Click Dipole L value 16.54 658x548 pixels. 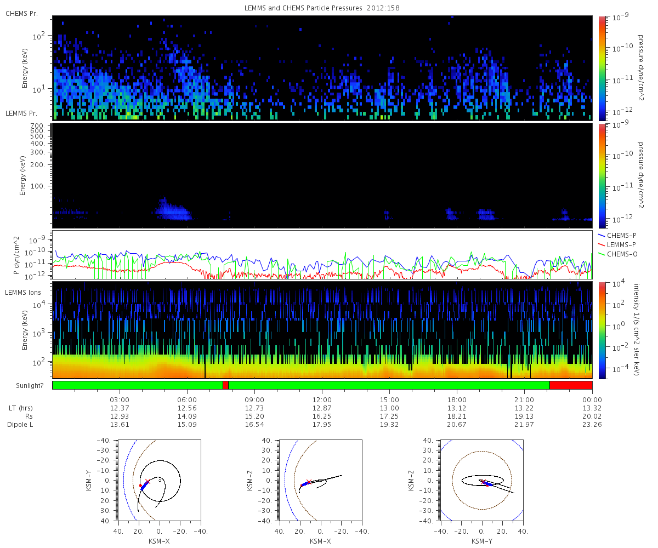[255, 425]
